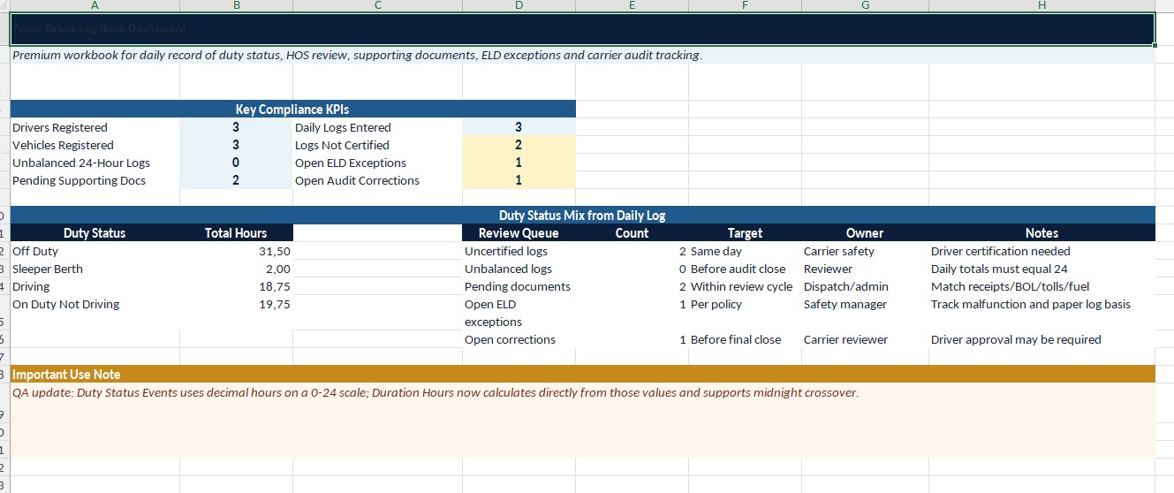1174x493 pixels.
Task: Select the value for Open ELD Exceptions KPI
Action: (x=519, y=163)
